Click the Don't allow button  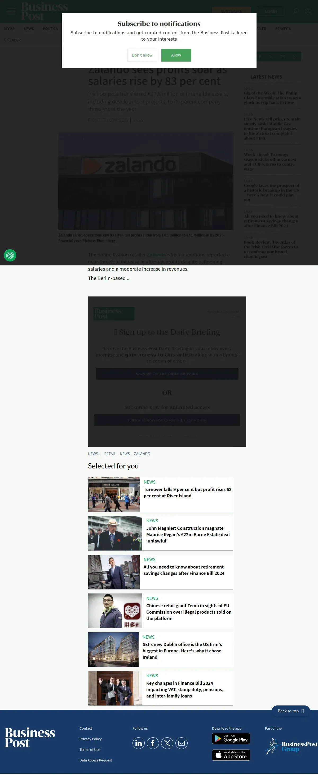142,55
